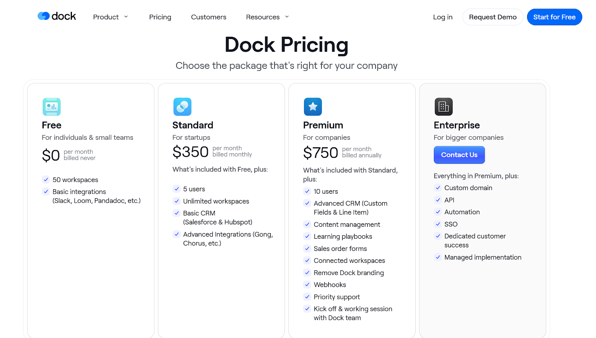Screen dimensions: 596x338
Task: Click the $750 price text
Action: [x=320, y=153]
